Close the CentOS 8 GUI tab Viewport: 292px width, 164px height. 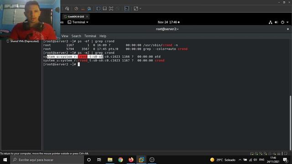(87, 16)
